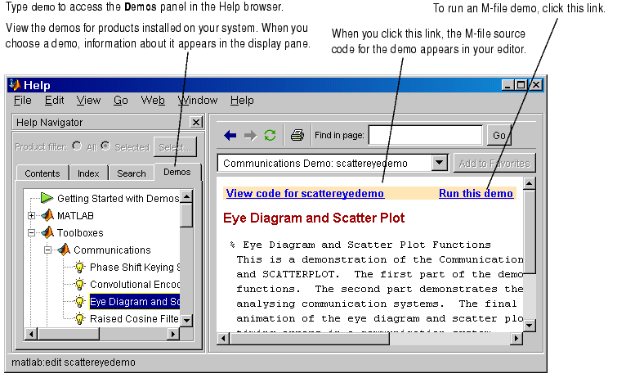Click the status bar text matlab:edit scattereyedemo
The height and width of the screenshot is (378, 626).
74,362
